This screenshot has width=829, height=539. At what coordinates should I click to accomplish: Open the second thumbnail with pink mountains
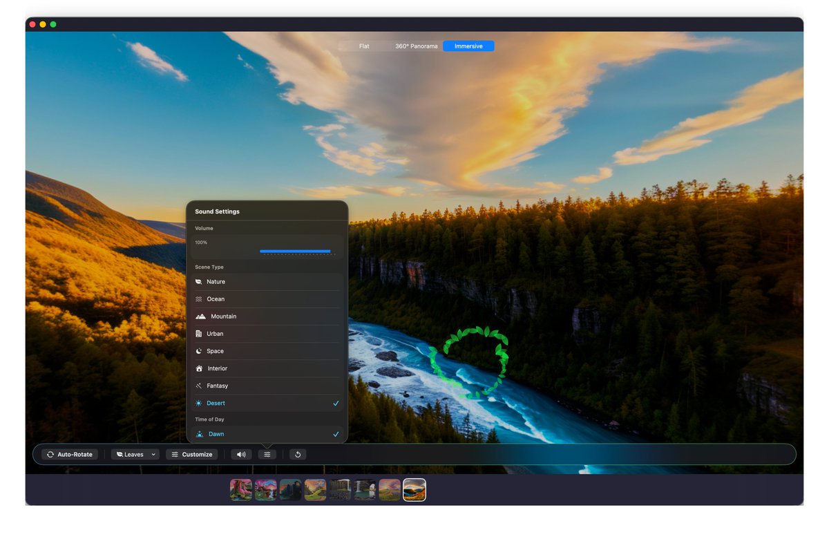click(x=266, y=490)
